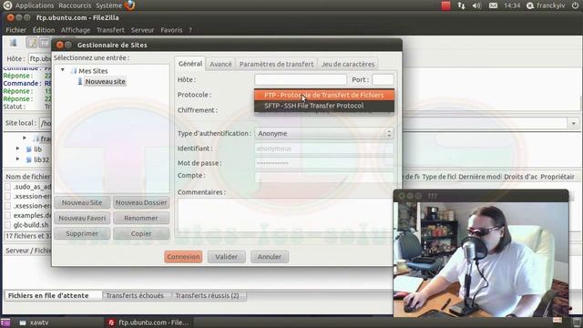Open the Firefox launcher in top panel
The width and height of the screenshot is (583, 328).
129,5
